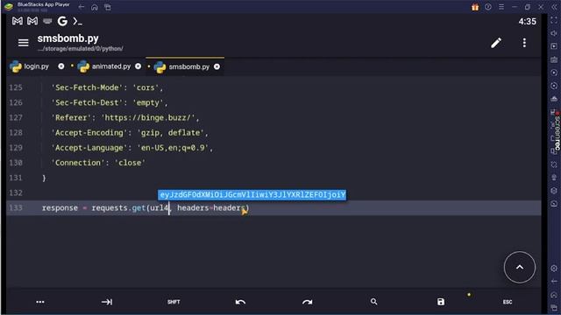Undo the last edit

240,302
